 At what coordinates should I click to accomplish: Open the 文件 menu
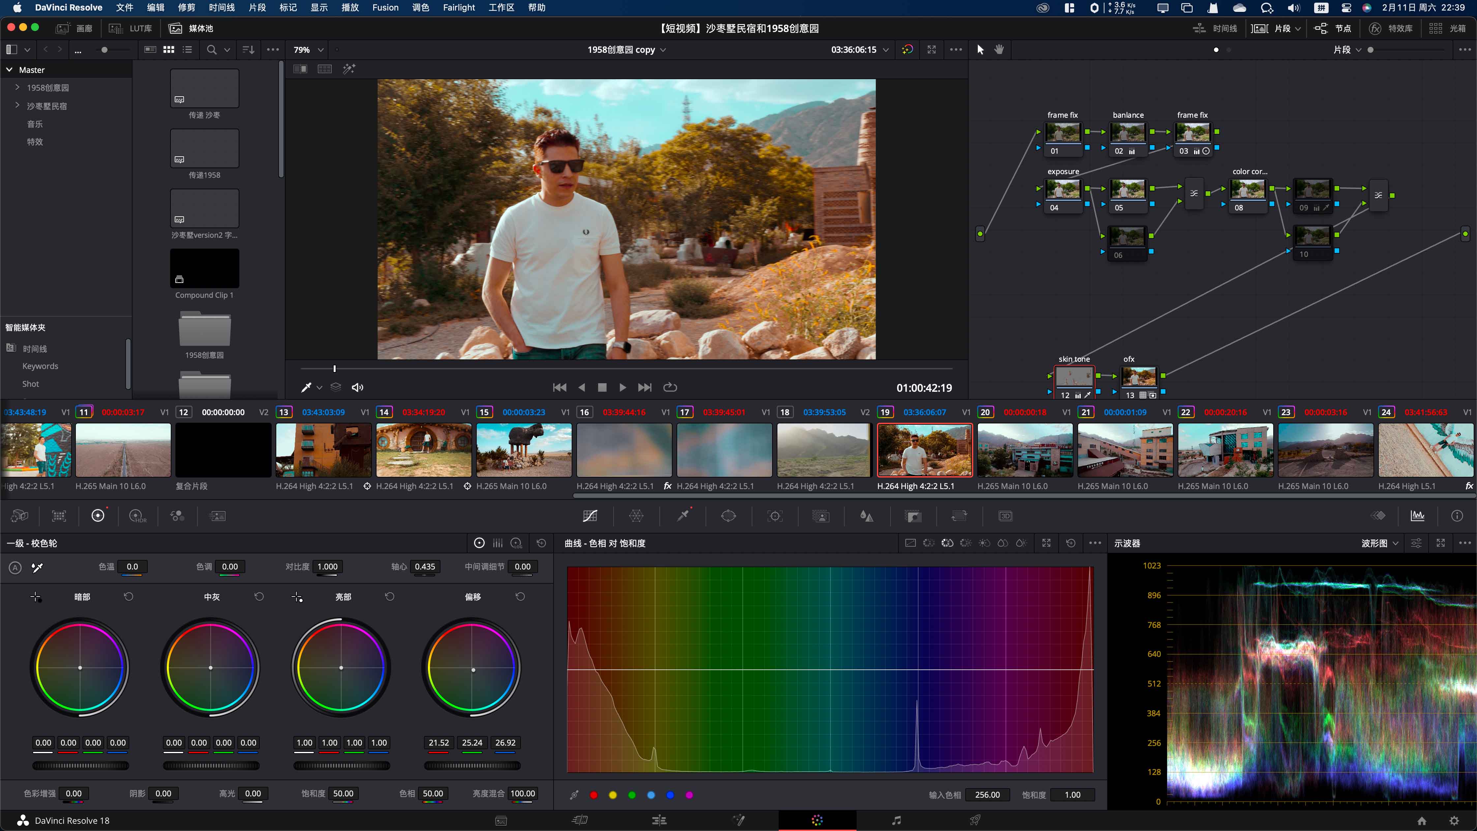[124, 8]
